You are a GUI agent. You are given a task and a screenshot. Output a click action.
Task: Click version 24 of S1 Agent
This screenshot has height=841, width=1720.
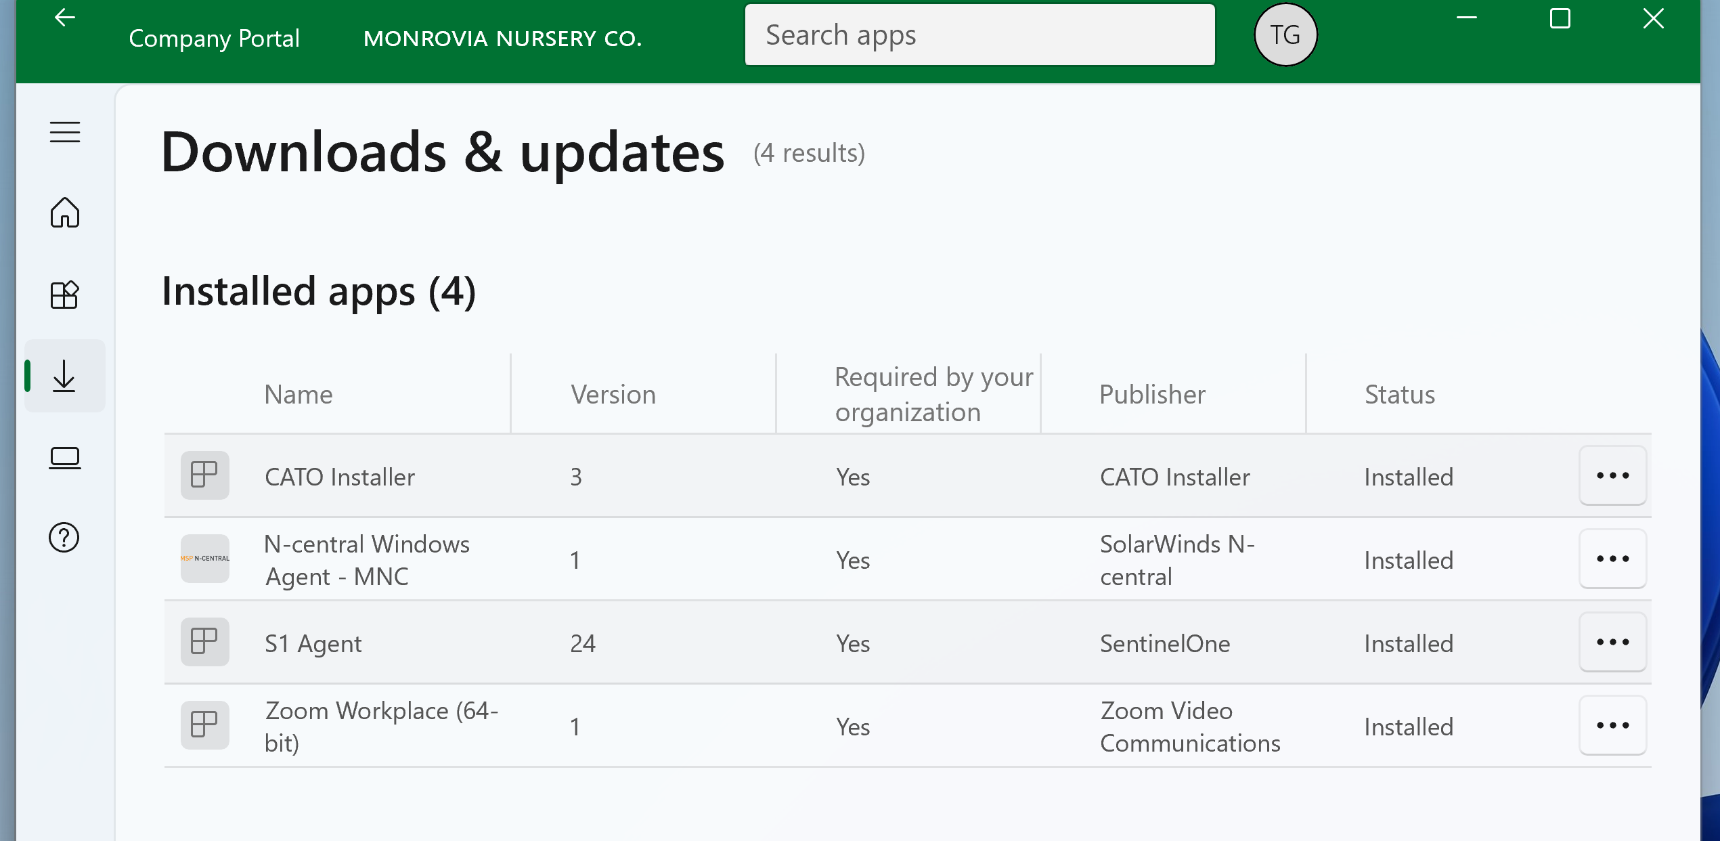tap(583, 643)
